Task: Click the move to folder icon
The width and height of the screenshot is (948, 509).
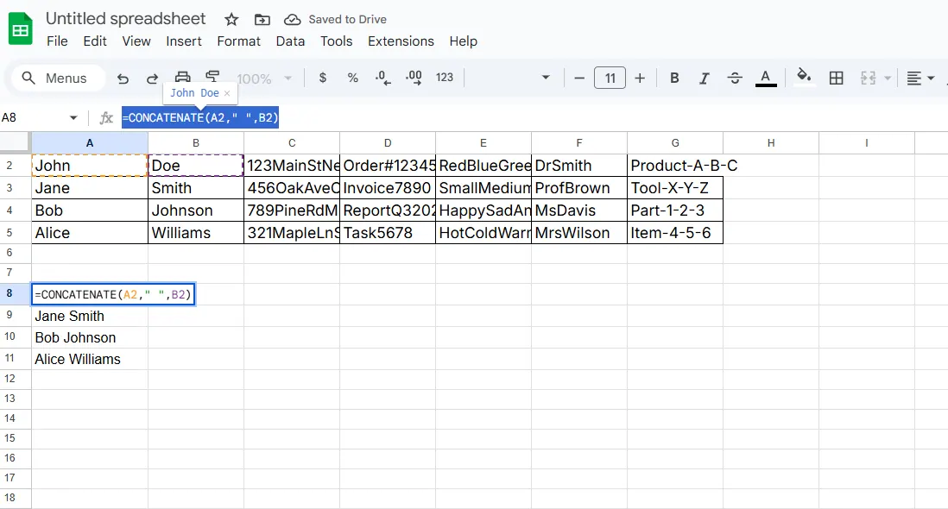Action: coord(262,19)
